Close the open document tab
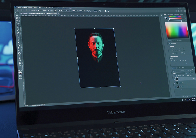This screenshot has height=138, width=196. 58,13
